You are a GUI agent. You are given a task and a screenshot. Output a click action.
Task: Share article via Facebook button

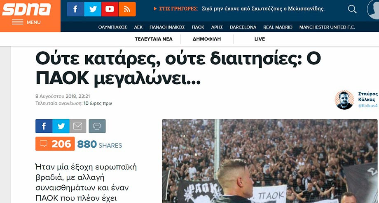point(44,126)
